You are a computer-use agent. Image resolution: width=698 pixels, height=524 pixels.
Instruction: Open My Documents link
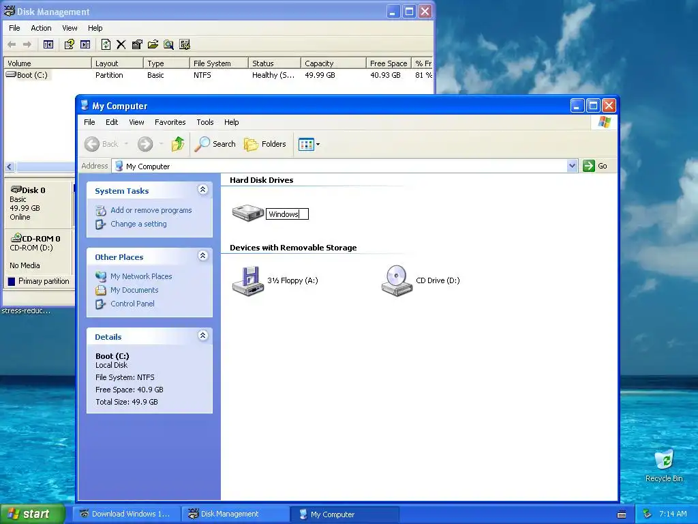(x=134, y=290)
